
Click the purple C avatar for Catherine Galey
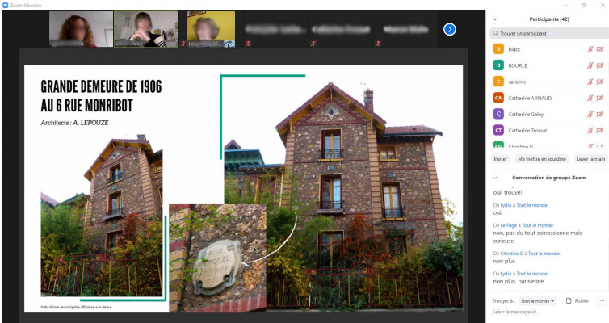pyautogui.click(x=498, y=114)
